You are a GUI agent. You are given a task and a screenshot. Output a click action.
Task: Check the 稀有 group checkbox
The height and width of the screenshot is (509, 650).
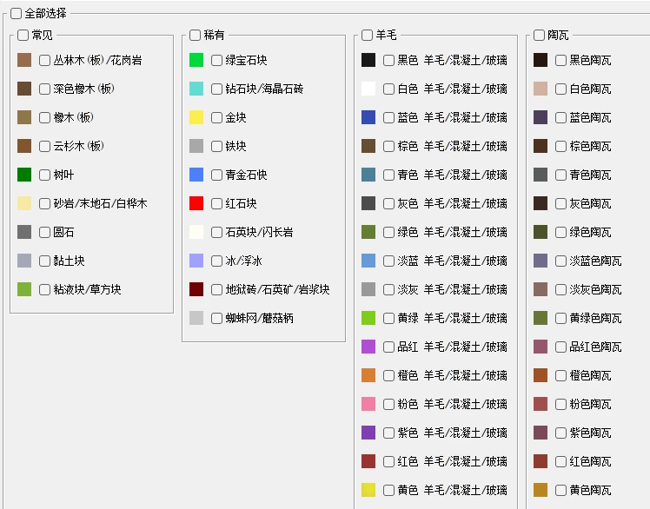(196, 35)
